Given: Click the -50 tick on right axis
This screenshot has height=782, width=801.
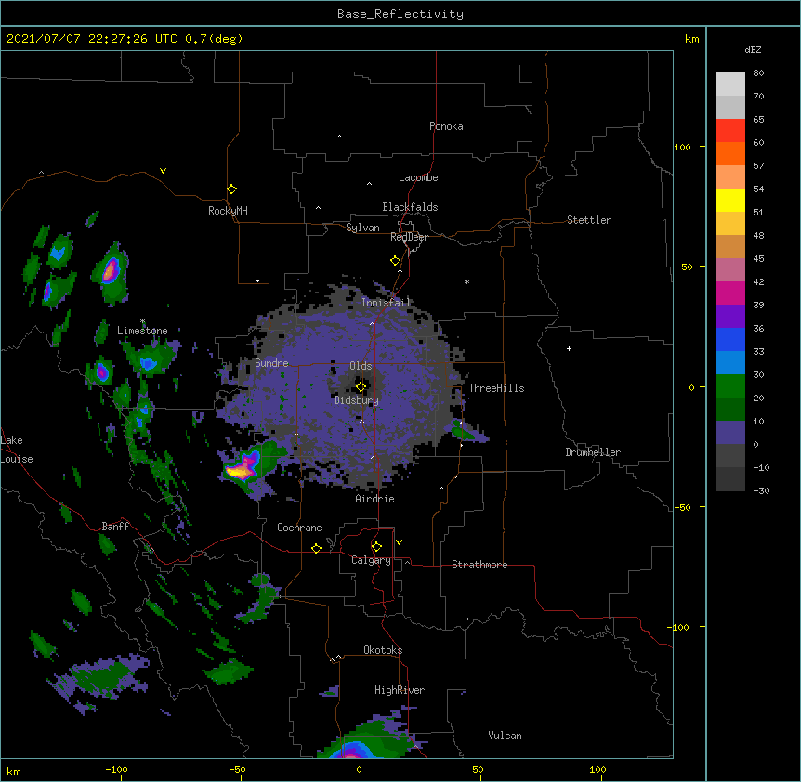Looking at the screenshot, I should coord(682,507).
